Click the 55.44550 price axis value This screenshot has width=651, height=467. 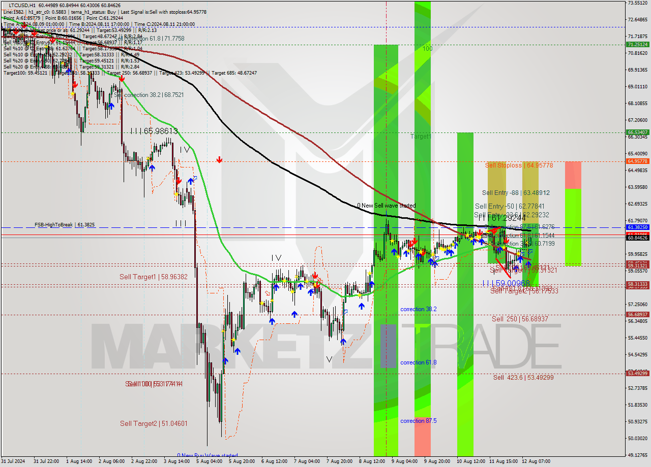637,338
